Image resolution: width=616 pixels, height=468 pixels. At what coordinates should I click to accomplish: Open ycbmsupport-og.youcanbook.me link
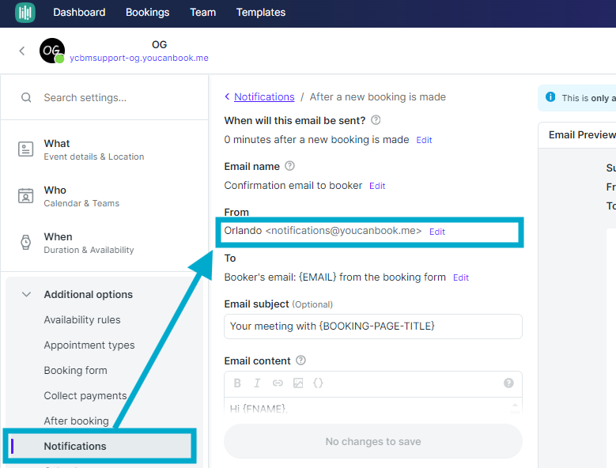139,58
